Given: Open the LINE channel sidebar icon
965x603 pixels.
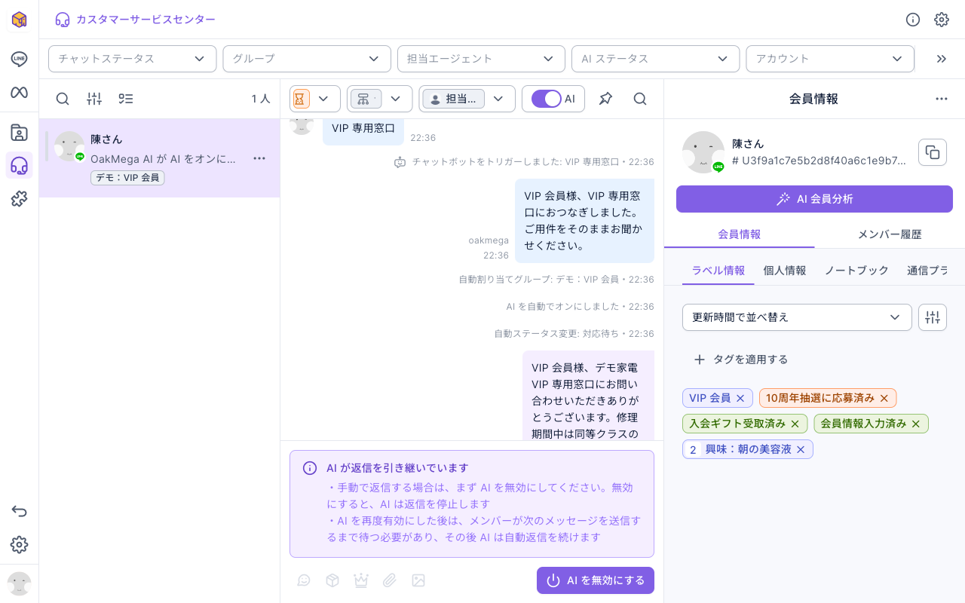Looking at the screenshot, I should click(x=19, y=59).
